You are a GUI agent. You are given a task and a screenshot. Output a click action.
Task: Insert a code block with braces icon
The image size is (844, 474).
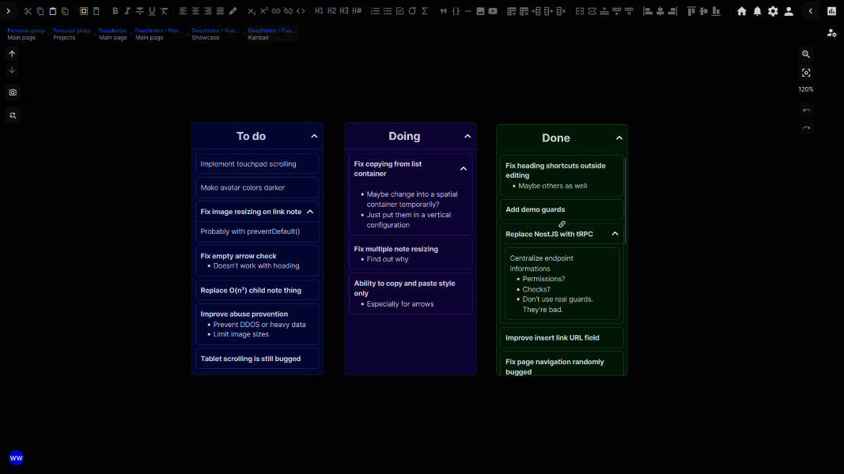coord(456,11)
